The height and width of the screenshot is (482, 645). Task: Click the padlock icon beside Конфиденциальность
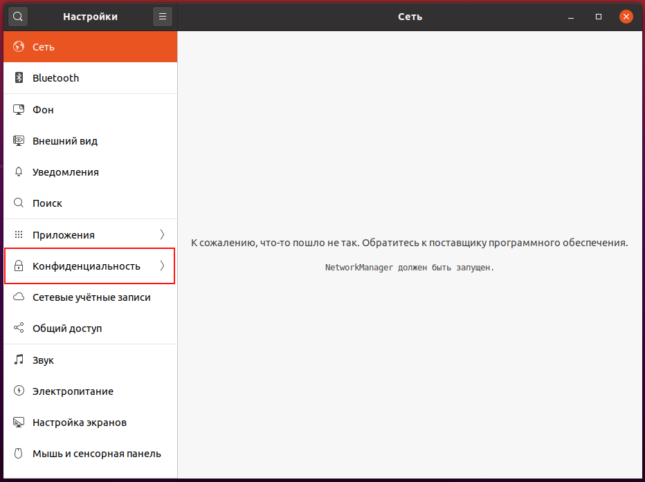click(x=19, y=266)
